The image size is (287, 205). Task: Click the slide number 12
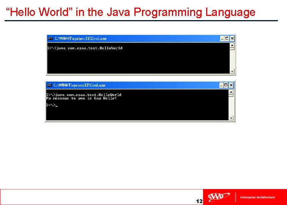pyautogui.click(x=199, y=201)
